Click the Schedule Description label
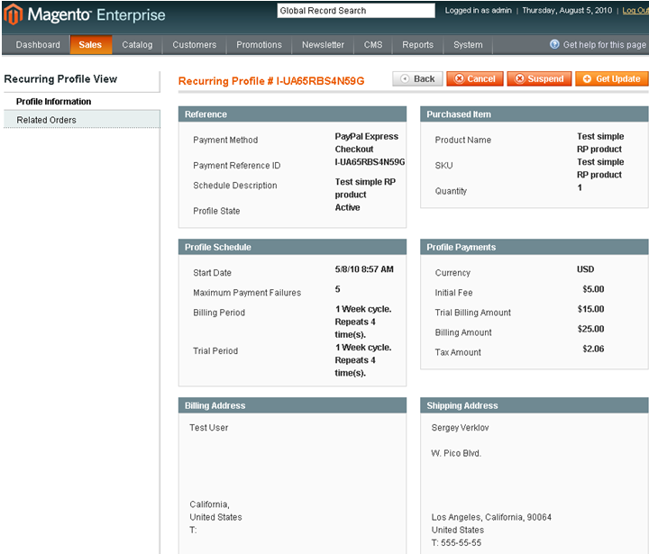This screenshot has height=554, width=649. (x=234, y=186)
